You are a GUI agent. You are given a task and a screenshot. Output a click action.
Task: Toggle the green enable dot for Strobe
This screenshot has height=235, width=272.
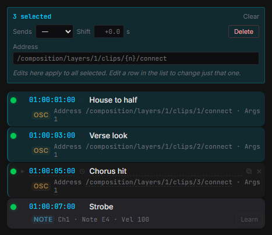click(x=13, y=207)
